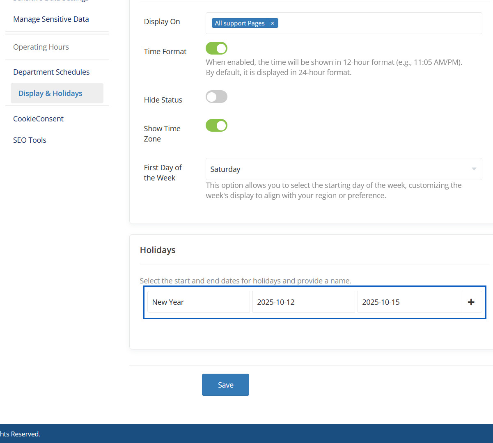
Task: Remove the All support Pages tag
Action: [x=273, y=23]
